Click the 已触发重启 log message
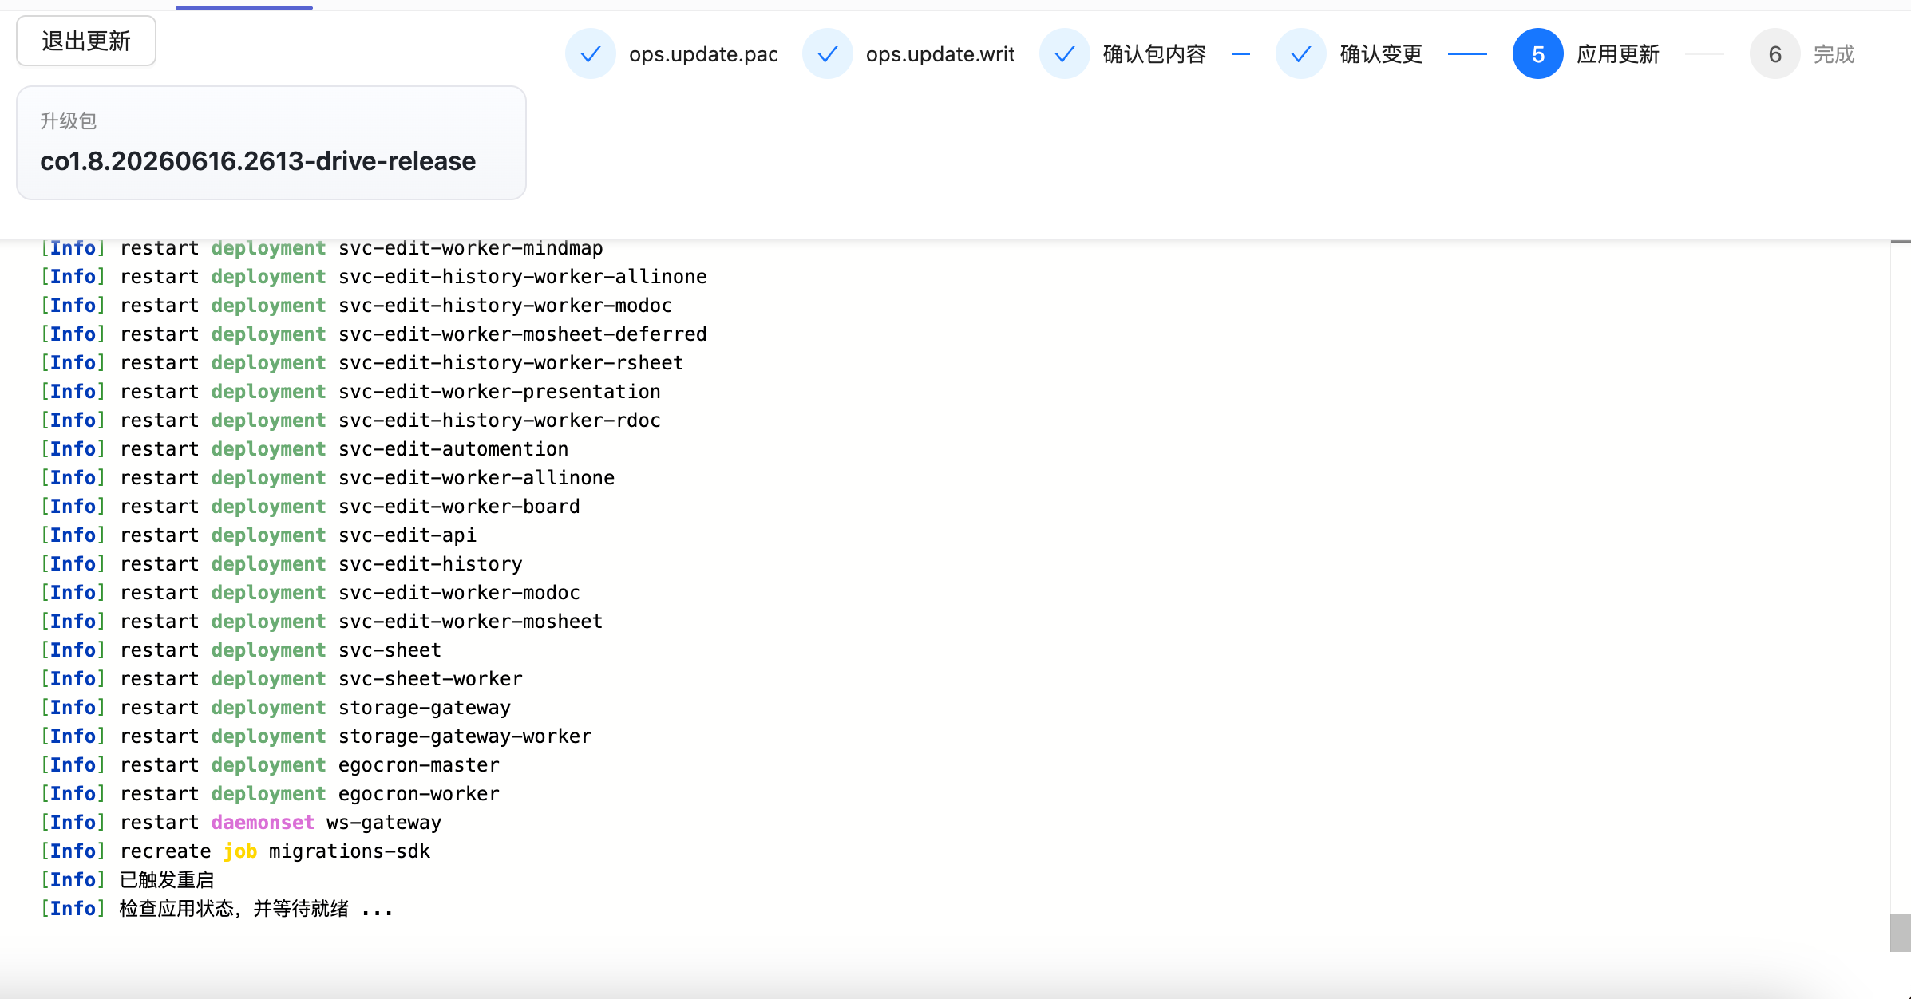This screenshot has height=999, width=1911. pos(167,880)
